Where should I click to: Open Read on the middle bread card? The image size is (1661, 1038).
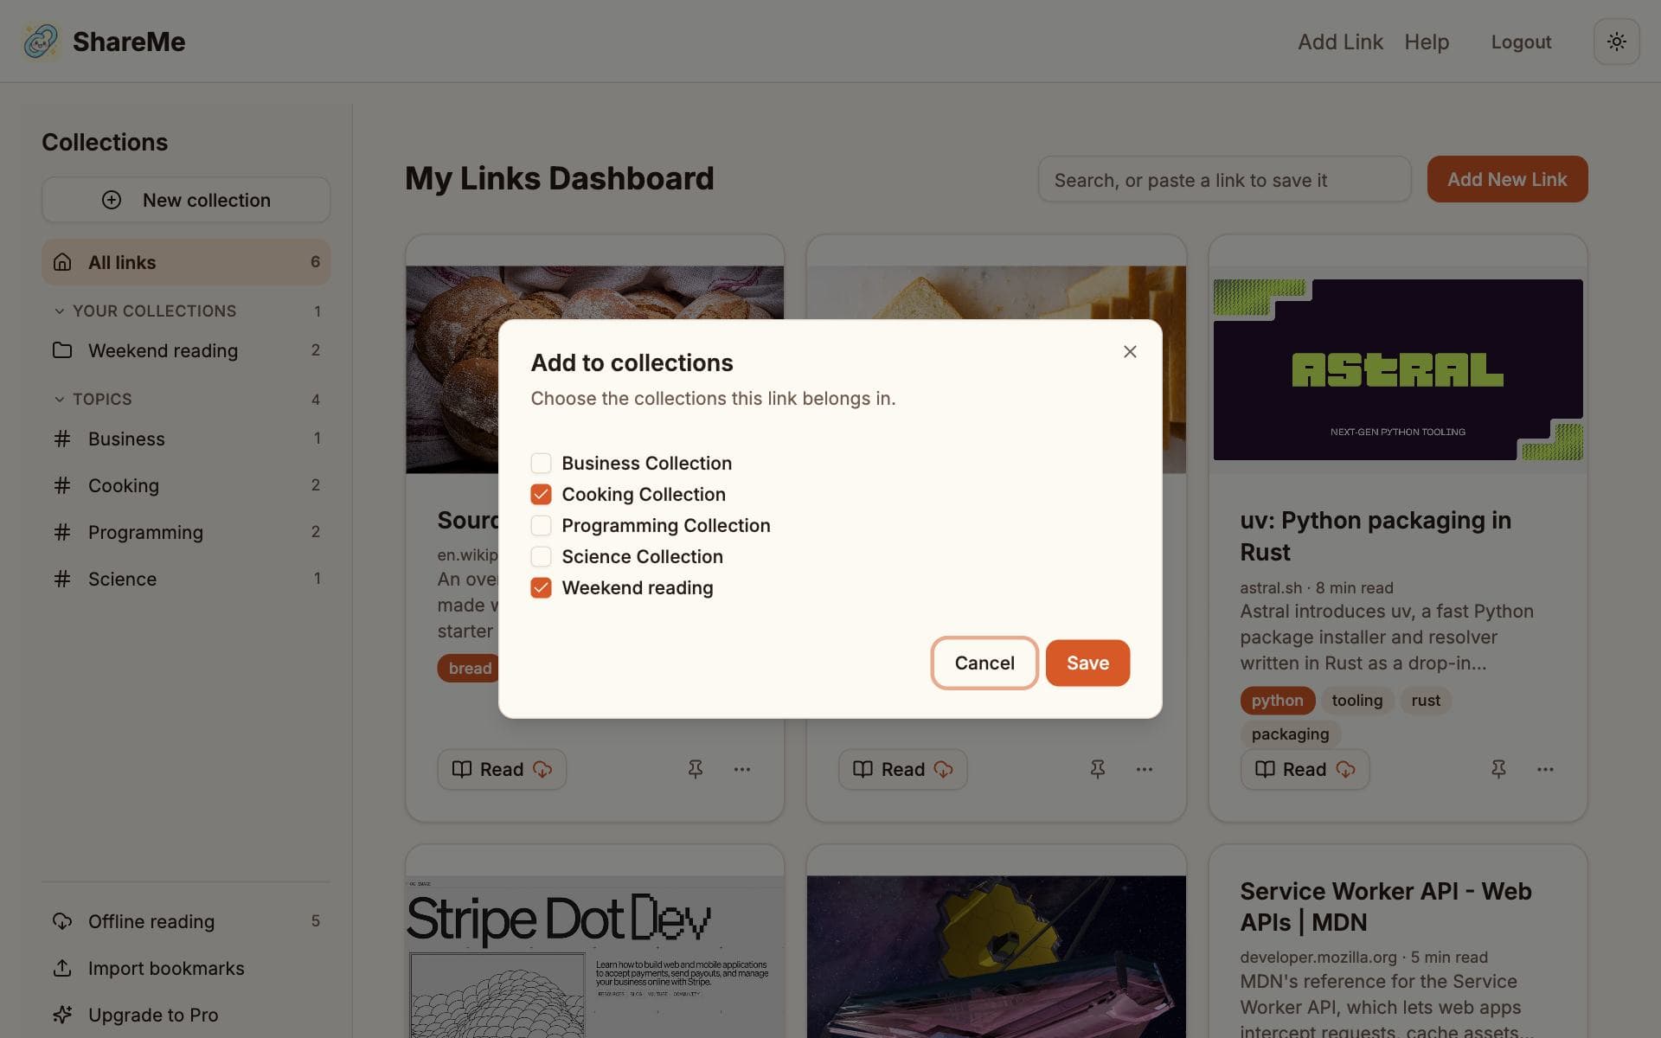(902, 769)
